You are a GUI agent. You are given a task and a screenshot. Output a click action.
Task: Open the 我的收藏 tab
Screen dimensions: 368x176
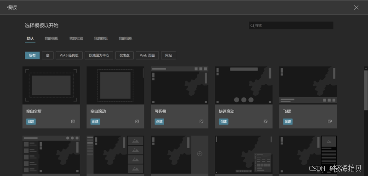[76, 38]
